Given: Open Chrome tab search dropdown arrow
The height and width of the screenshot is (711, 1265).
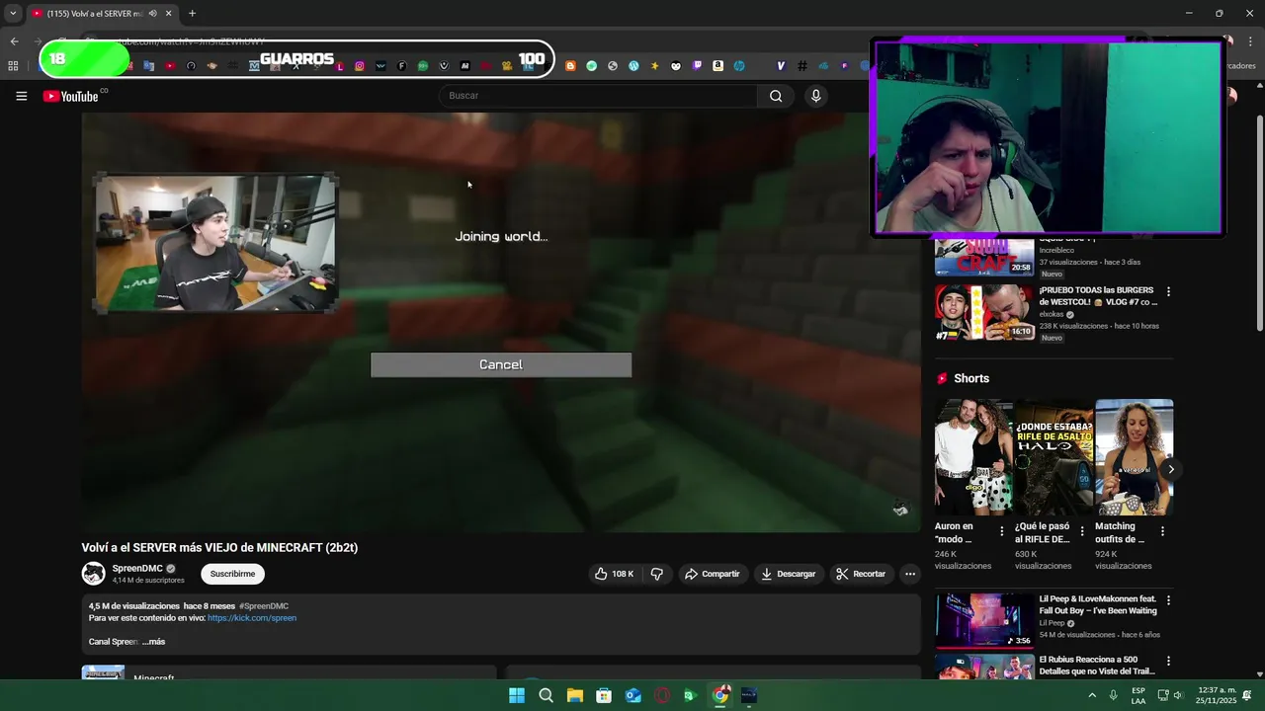Looking at the screenshot, I should click(x=13, y=14).
